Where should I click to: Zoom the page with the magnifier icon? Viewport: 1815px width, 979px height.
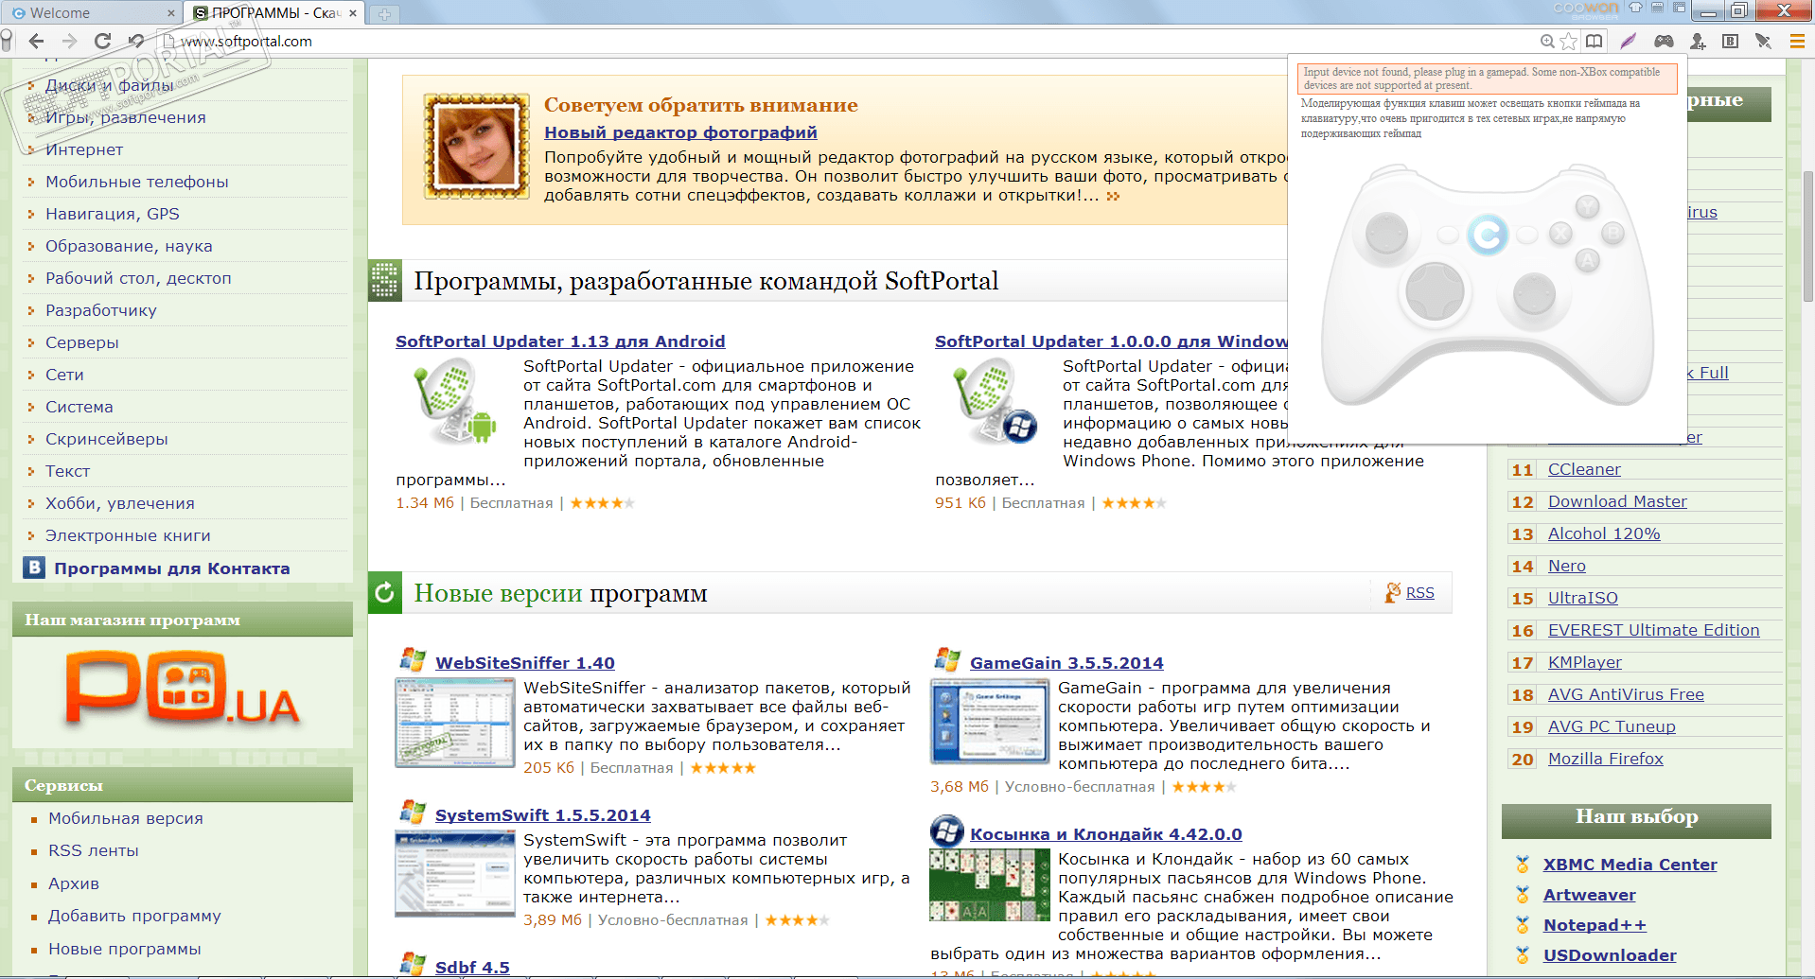coord(1547,41)
